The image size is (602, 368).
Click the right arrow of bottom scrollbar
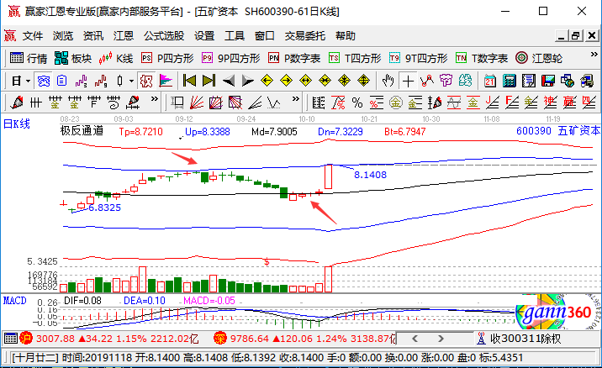click(441, 339)
